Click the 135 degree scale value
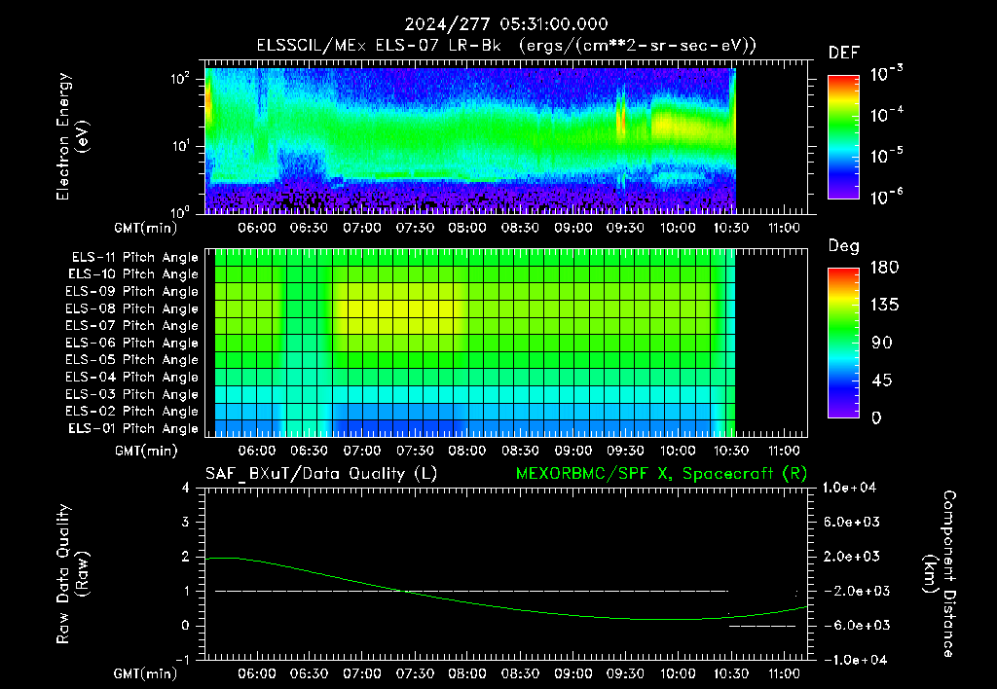This screenshot has width=997, height=689. tap(884, 306)
